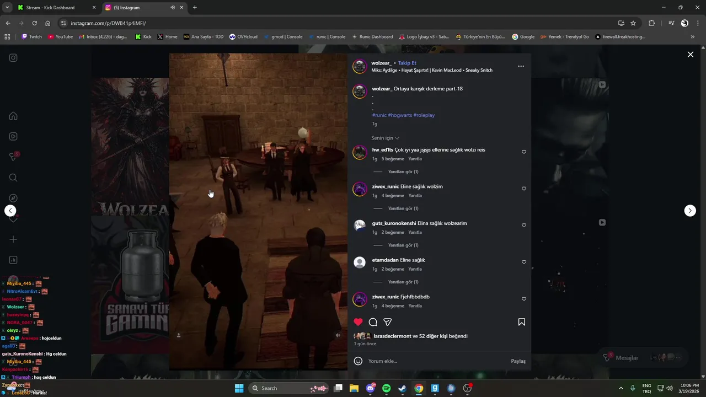Open the dashboard chart icon in sidebar
Screen dimensions: 706x397
(13, 260)
